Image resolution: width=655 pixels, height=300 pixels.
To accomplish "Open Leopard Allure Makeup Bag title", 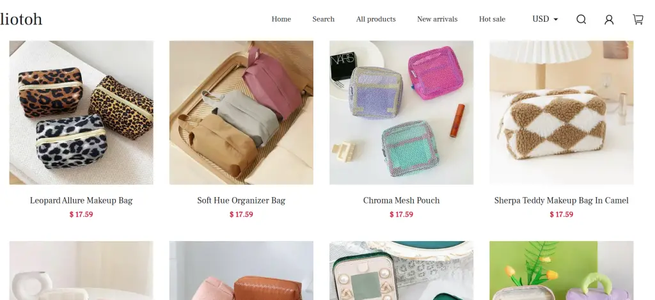I will 81,201.
